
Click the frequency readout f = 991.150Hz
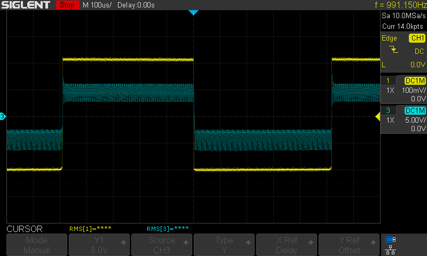tap(401, 5)
